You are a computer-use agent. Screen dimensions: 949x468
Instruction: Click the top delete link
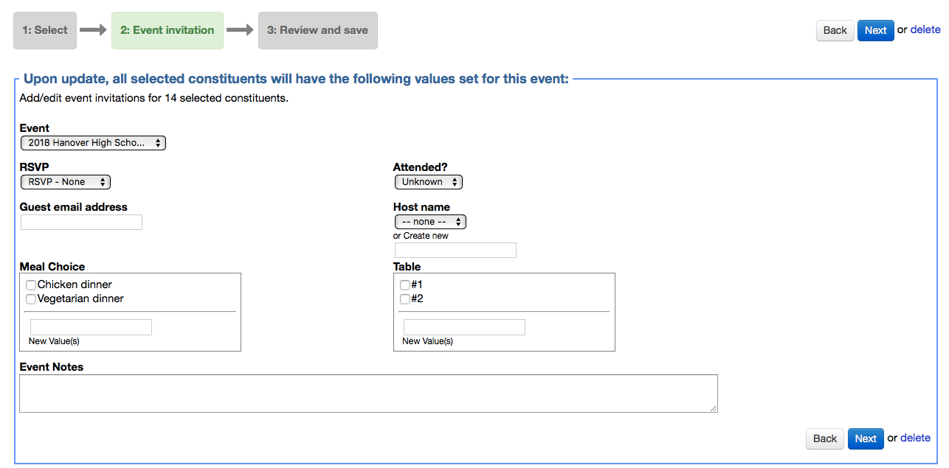coord(925,29)
